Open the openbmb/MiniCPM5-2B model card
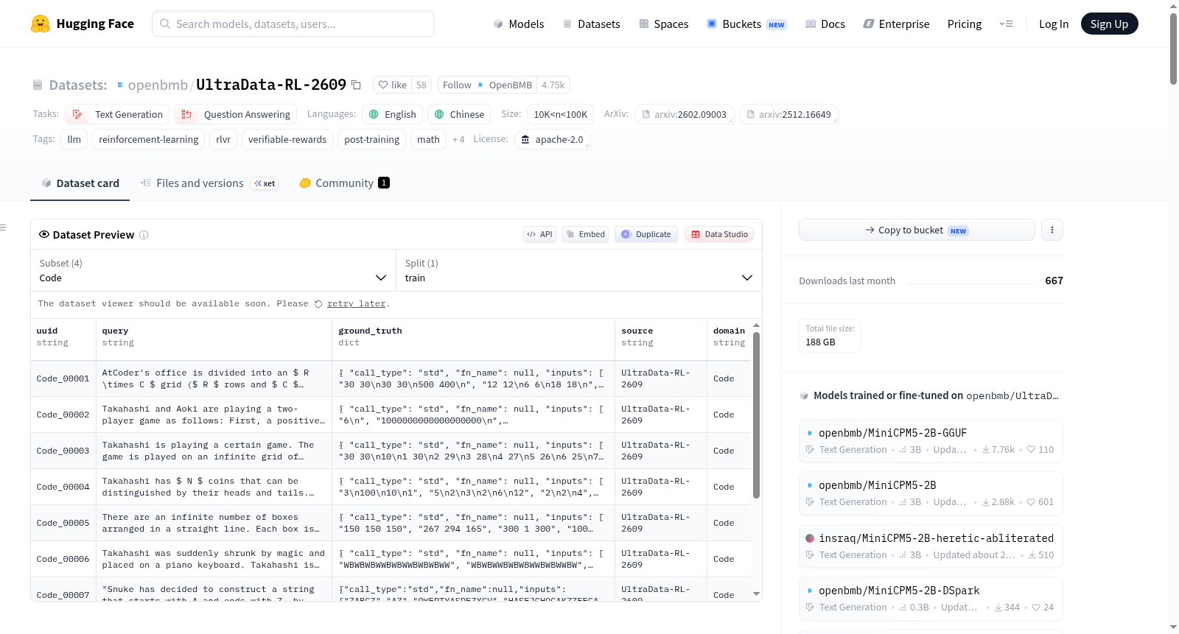 click(931, 493)
